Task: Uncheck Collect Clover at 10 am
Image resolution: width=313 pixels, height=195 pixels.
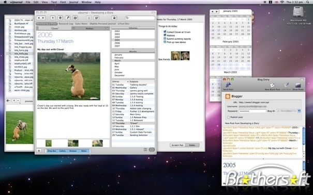Action: point(165,31)
